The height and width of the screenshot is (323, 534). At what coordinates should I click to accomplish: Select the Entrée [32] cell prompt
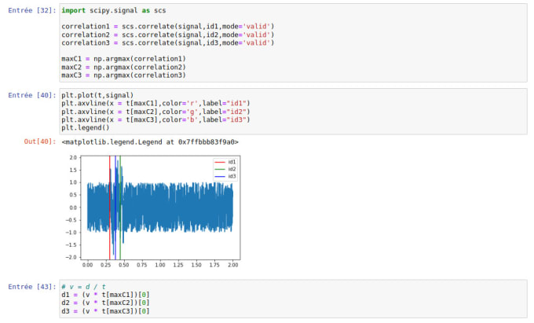pyautogui.click(x=32, y=10)
